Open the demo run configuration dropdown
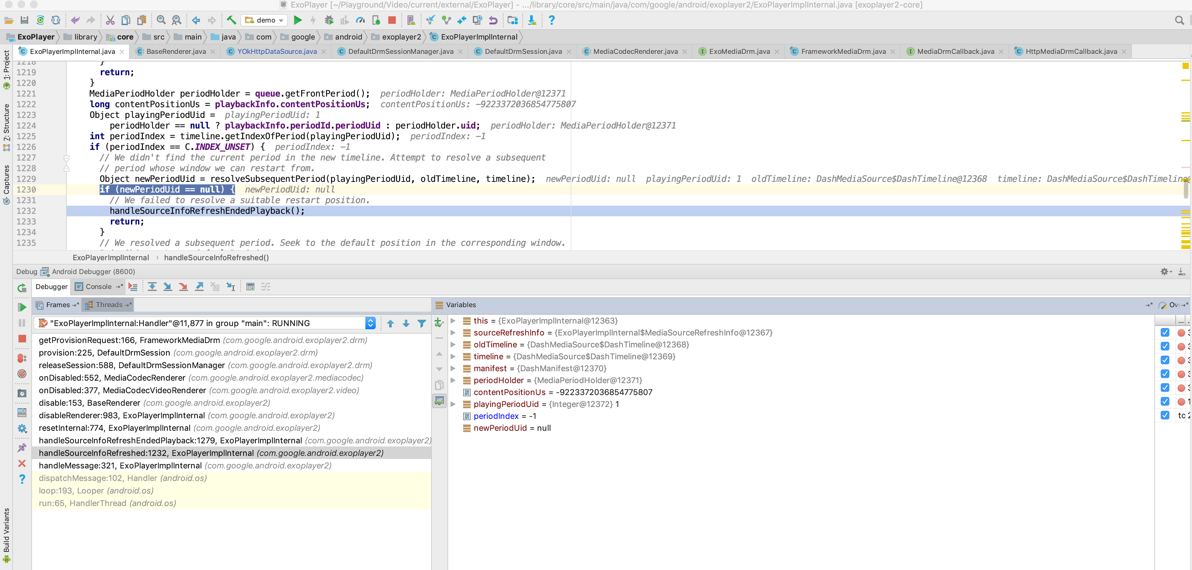The height and width of the screenshot is (570, 1192). click(x=264, y=20)
